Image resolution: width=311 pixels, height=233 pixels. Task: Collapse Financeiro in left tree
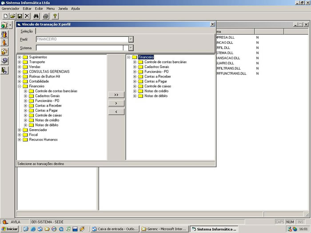tap(20, 86)
